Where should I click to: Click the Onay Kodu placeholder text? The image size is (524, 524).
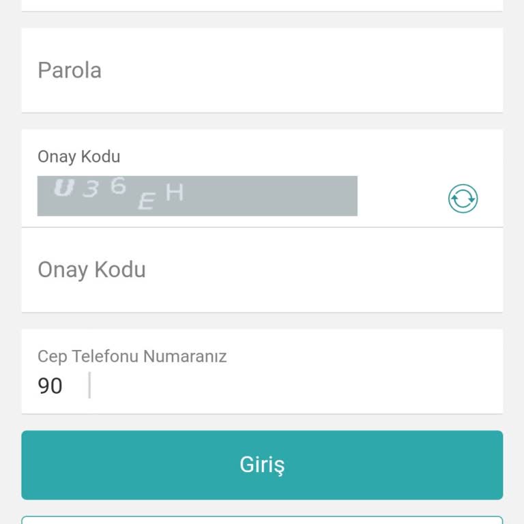91,270
